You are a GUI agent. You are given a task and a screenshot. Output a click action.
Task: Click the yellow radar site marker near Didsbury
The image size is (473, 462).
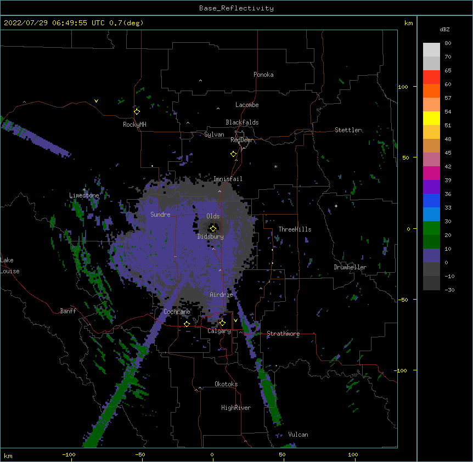(x=213, y=228)
